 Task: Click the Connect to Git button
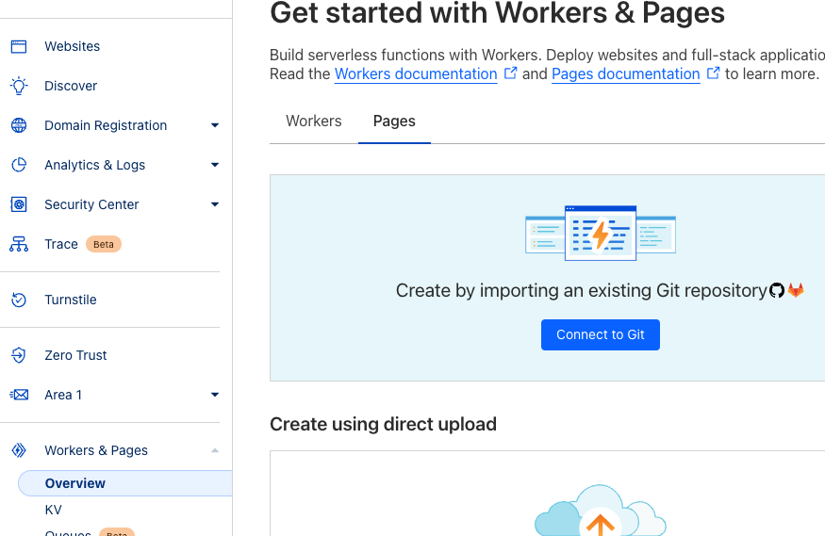(x=601, y=334)
